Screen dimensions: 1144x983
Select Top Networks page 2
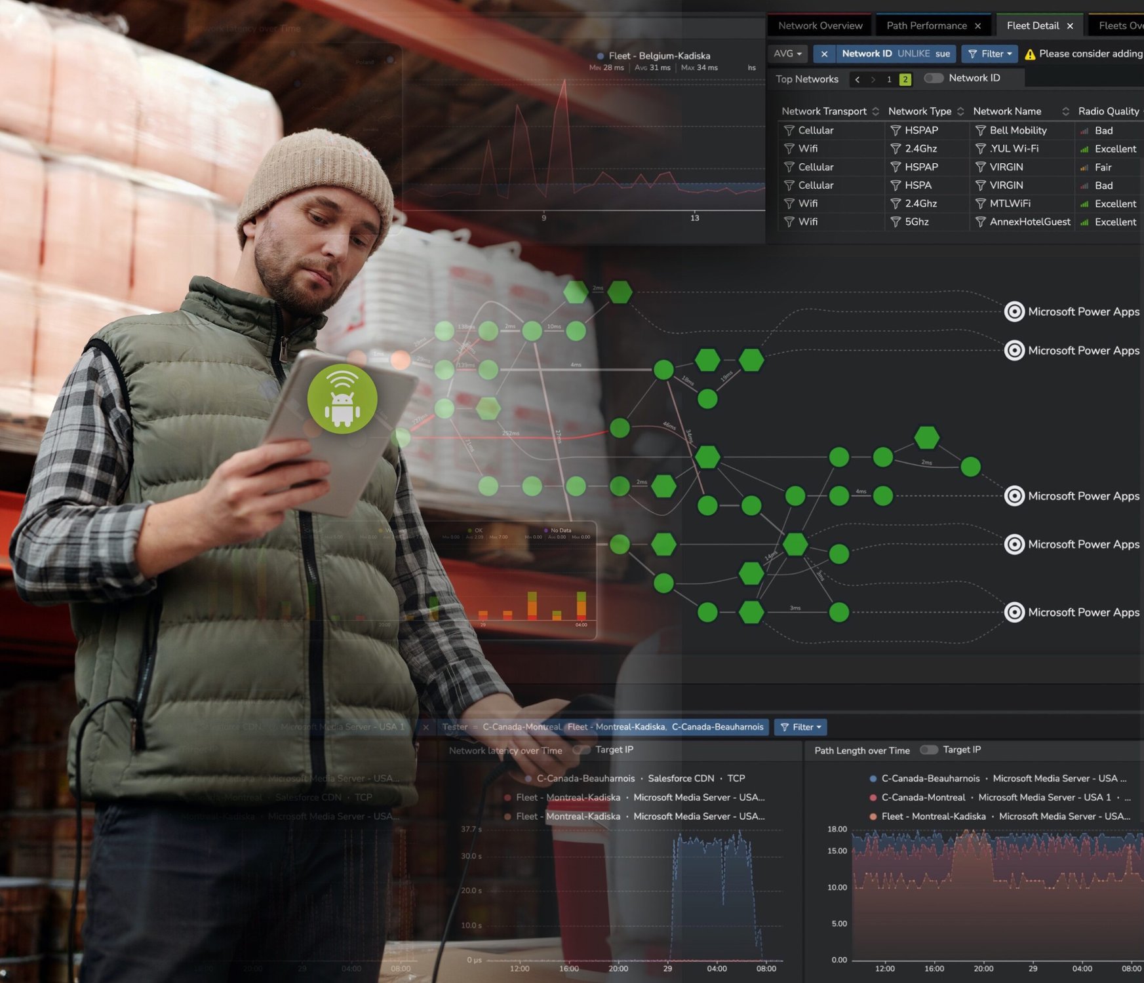905,79
